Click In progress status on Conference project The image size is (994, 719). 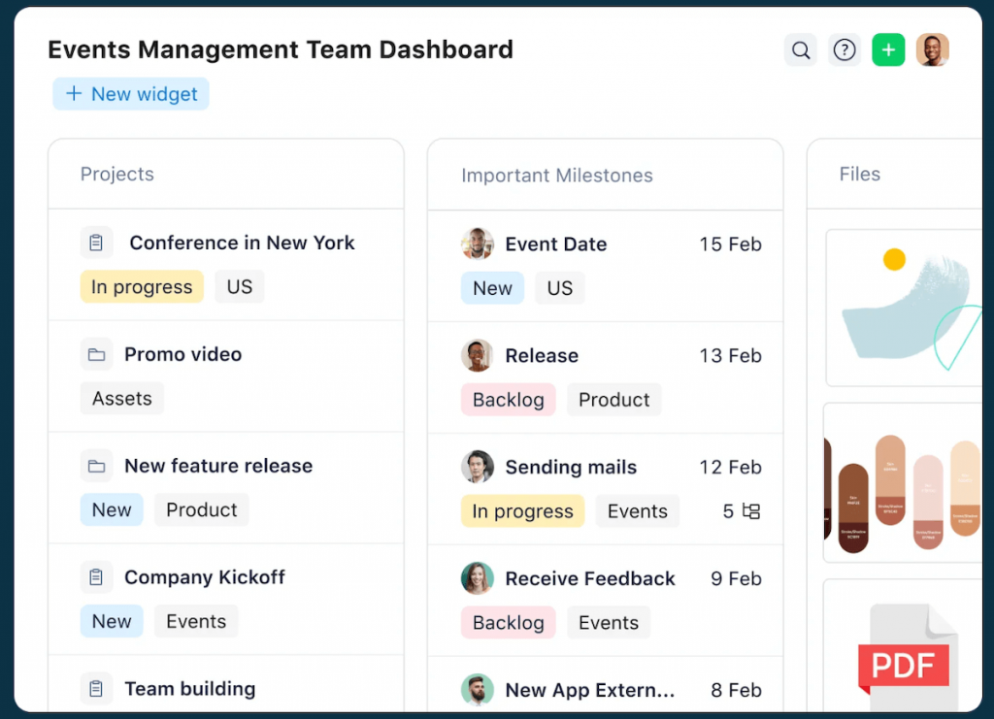pos(142,287)
